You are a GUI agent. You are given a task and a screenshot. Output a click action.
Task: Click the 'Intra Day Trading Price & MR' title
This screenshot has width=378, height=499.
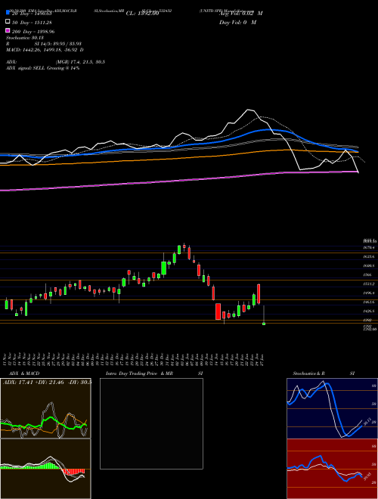click(x=139, y=373)
